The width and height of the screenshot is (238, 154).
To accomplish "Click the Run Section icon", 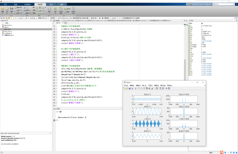I will coord(65,9).
